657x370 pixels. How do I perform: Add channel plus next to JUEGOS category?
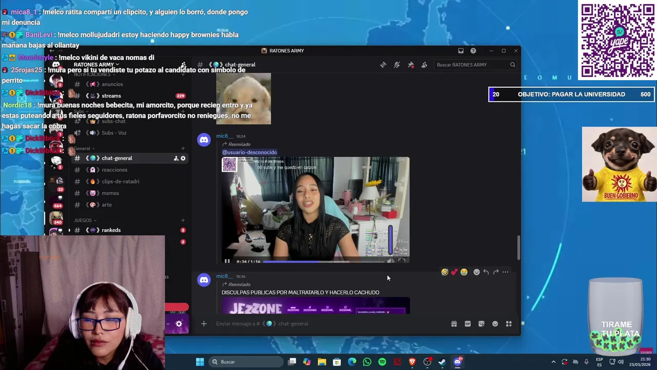(x=183, y=220)
